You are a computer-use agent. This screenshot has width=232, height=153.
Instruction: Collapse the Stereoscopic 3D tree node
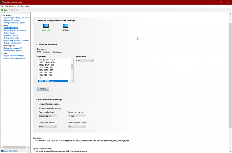click(x=2, y=46)
